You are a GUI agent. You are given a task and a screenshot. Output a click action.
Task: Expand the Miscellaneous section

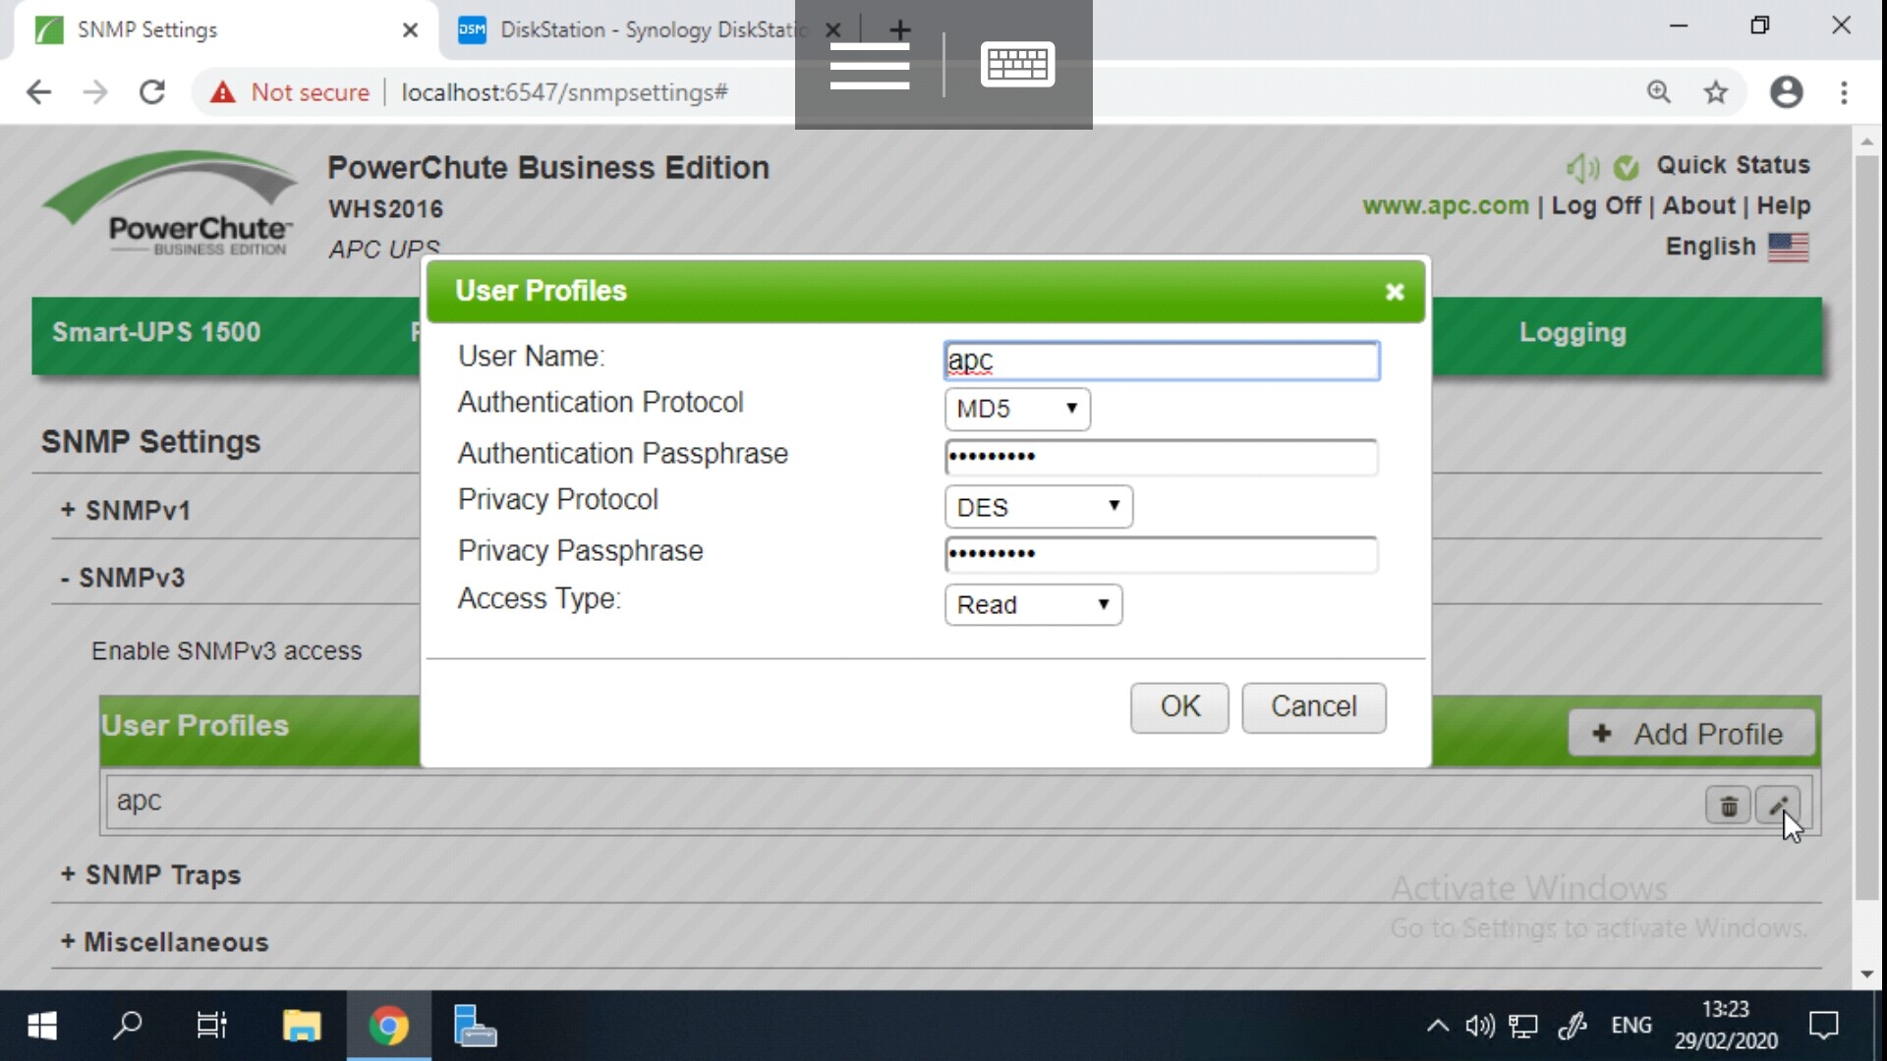(x=164, y=942)
